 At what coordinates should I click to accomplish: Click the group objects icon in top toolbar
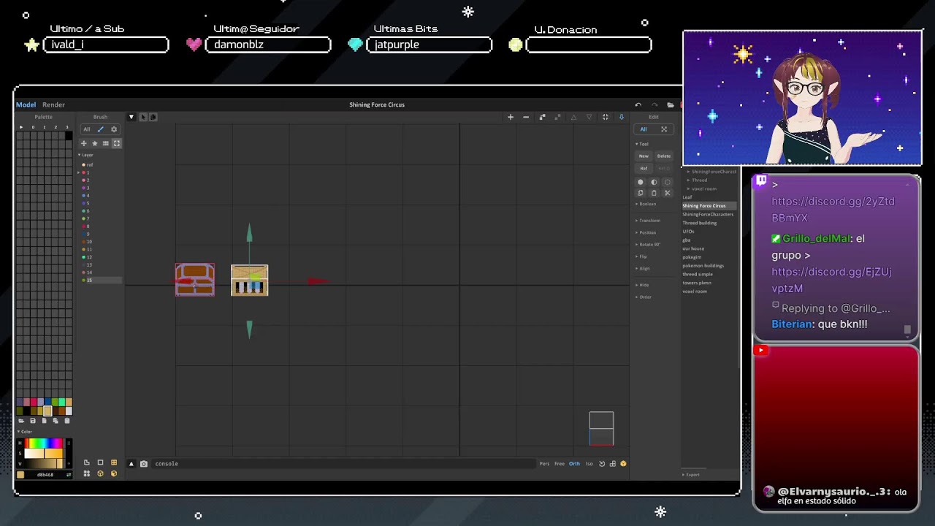[x=542, y=117]
